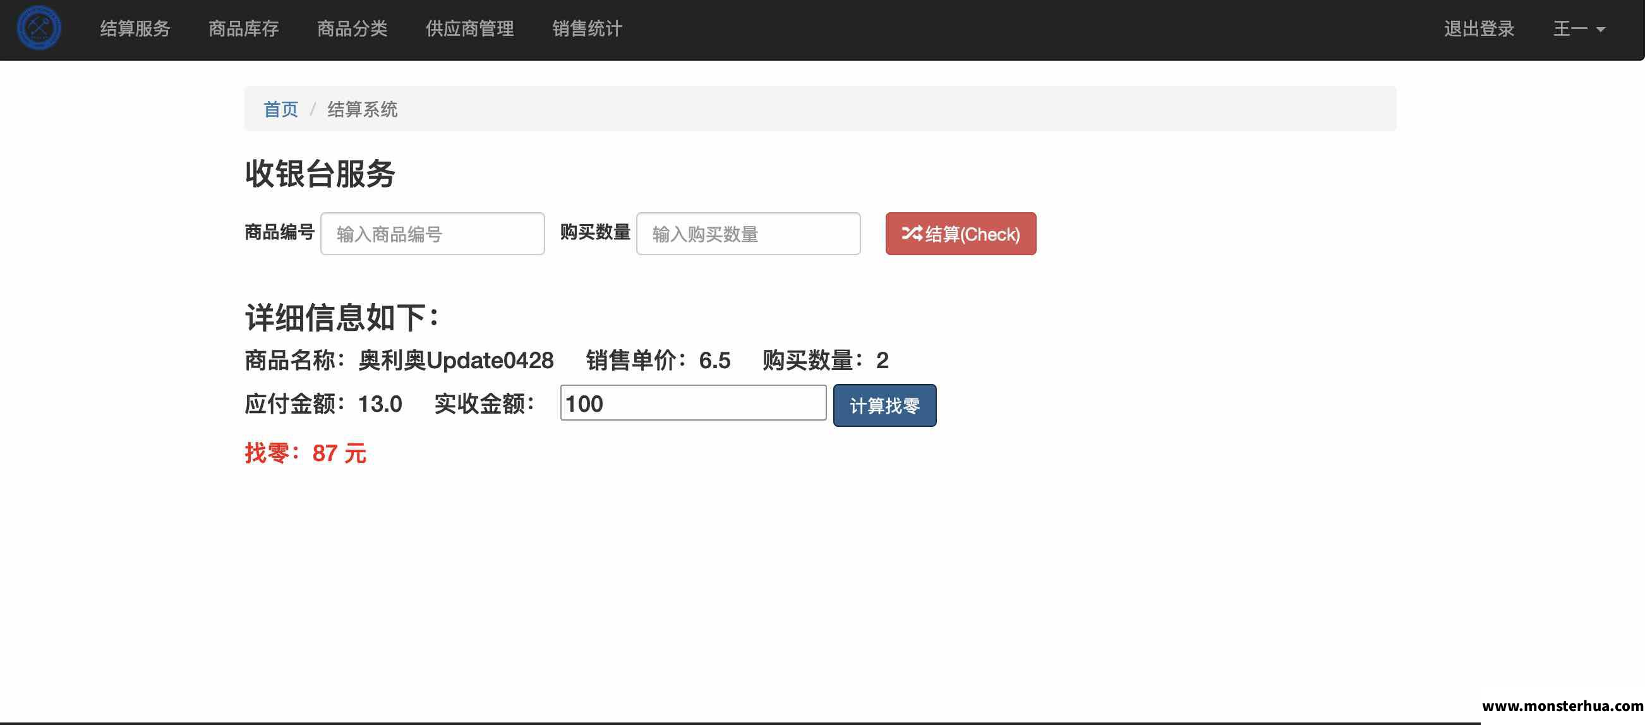Select the 详细信息如下 heading
The height and width of the screenshot is (725, 1645).
click(342, 317)
